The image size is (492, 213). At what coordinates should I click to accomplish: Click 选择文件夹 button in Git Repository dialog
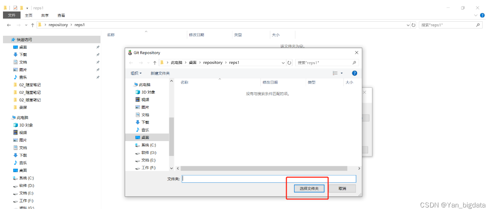[309, 188]
